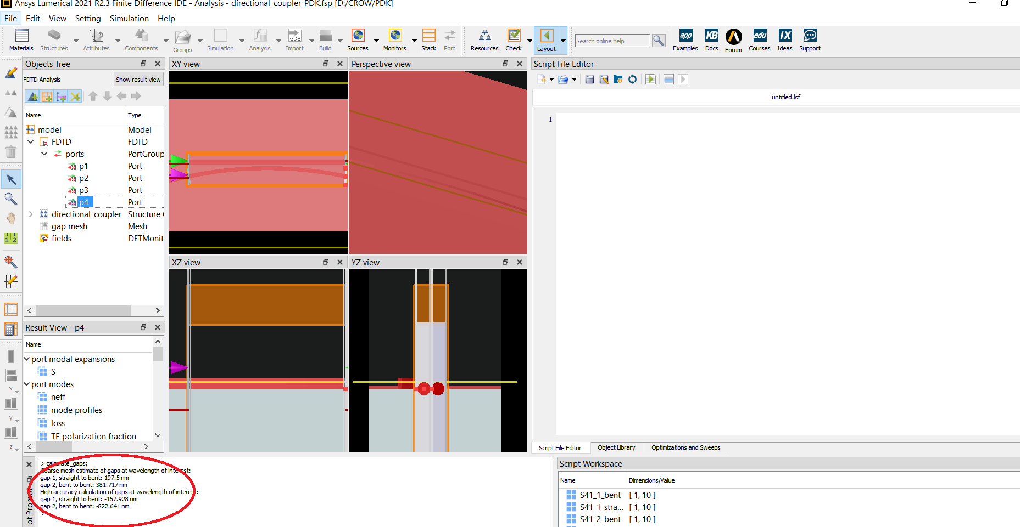Image resolution: width=1020 pixels, height=527 pixels.
Task: Toggle monitors filter in Objects Tree
Action: (76, 97)
